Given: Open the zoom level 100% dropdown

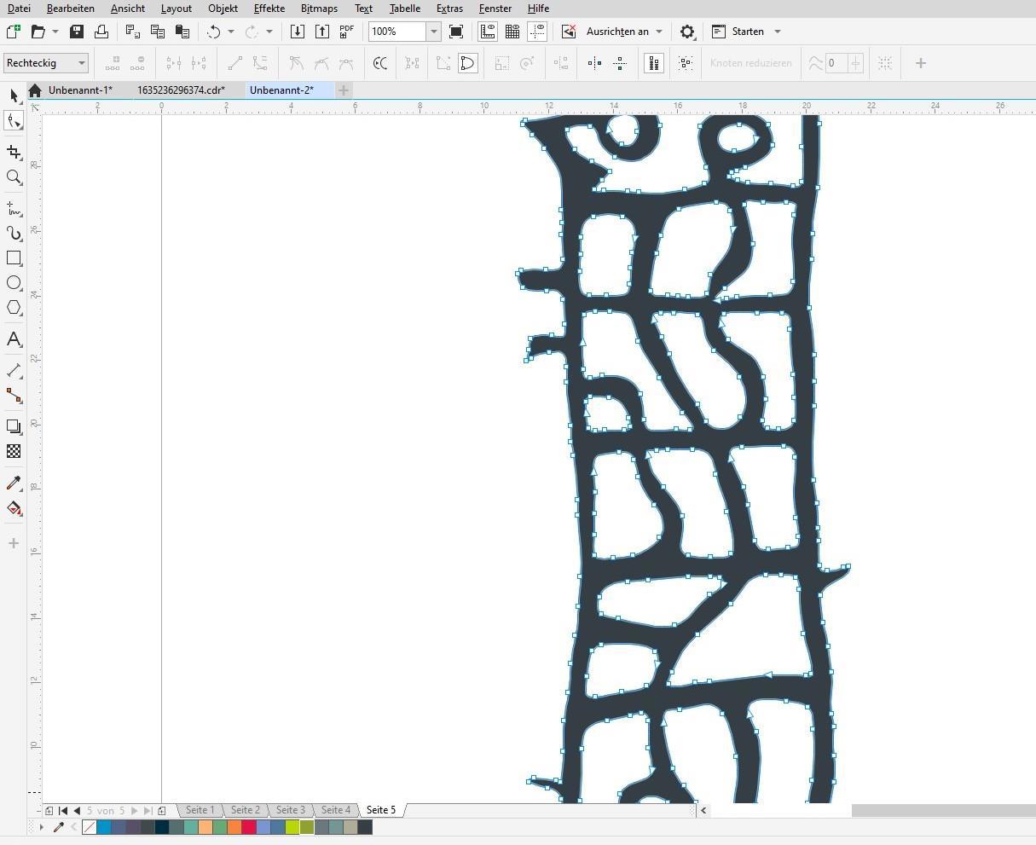Looking at the screenshot, I should click(x=433, y=32).
